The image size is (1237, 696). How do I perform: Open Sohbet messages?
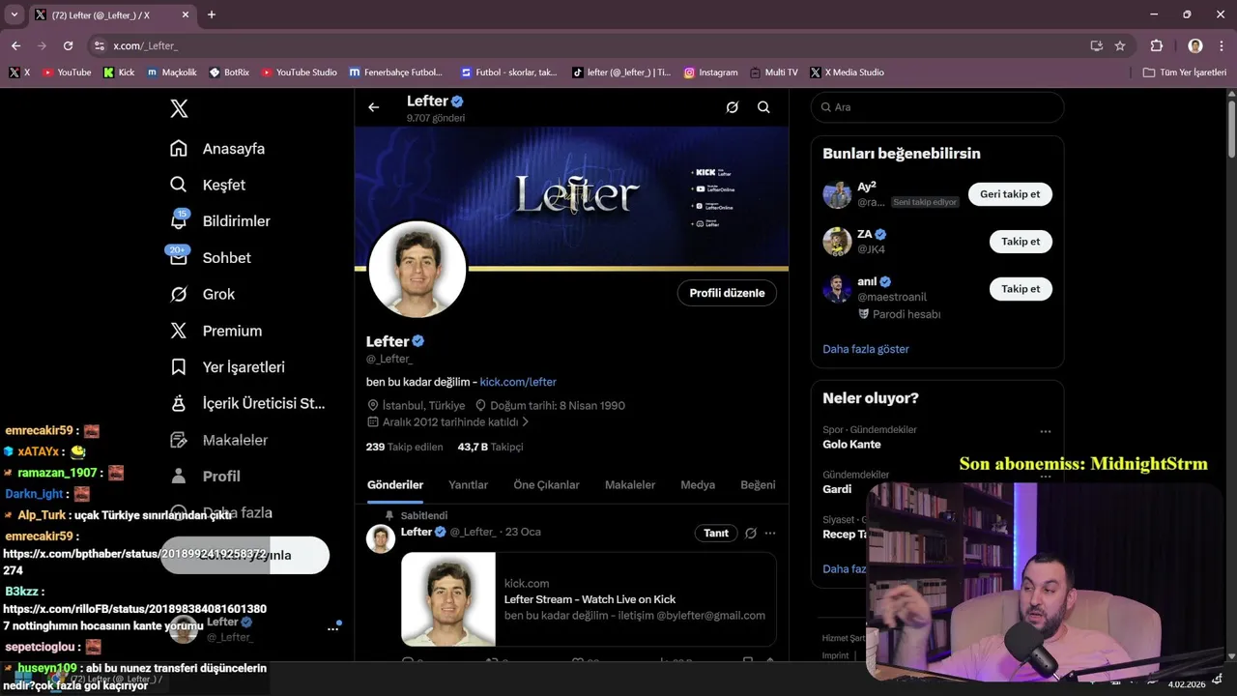(x=211, y=258)
